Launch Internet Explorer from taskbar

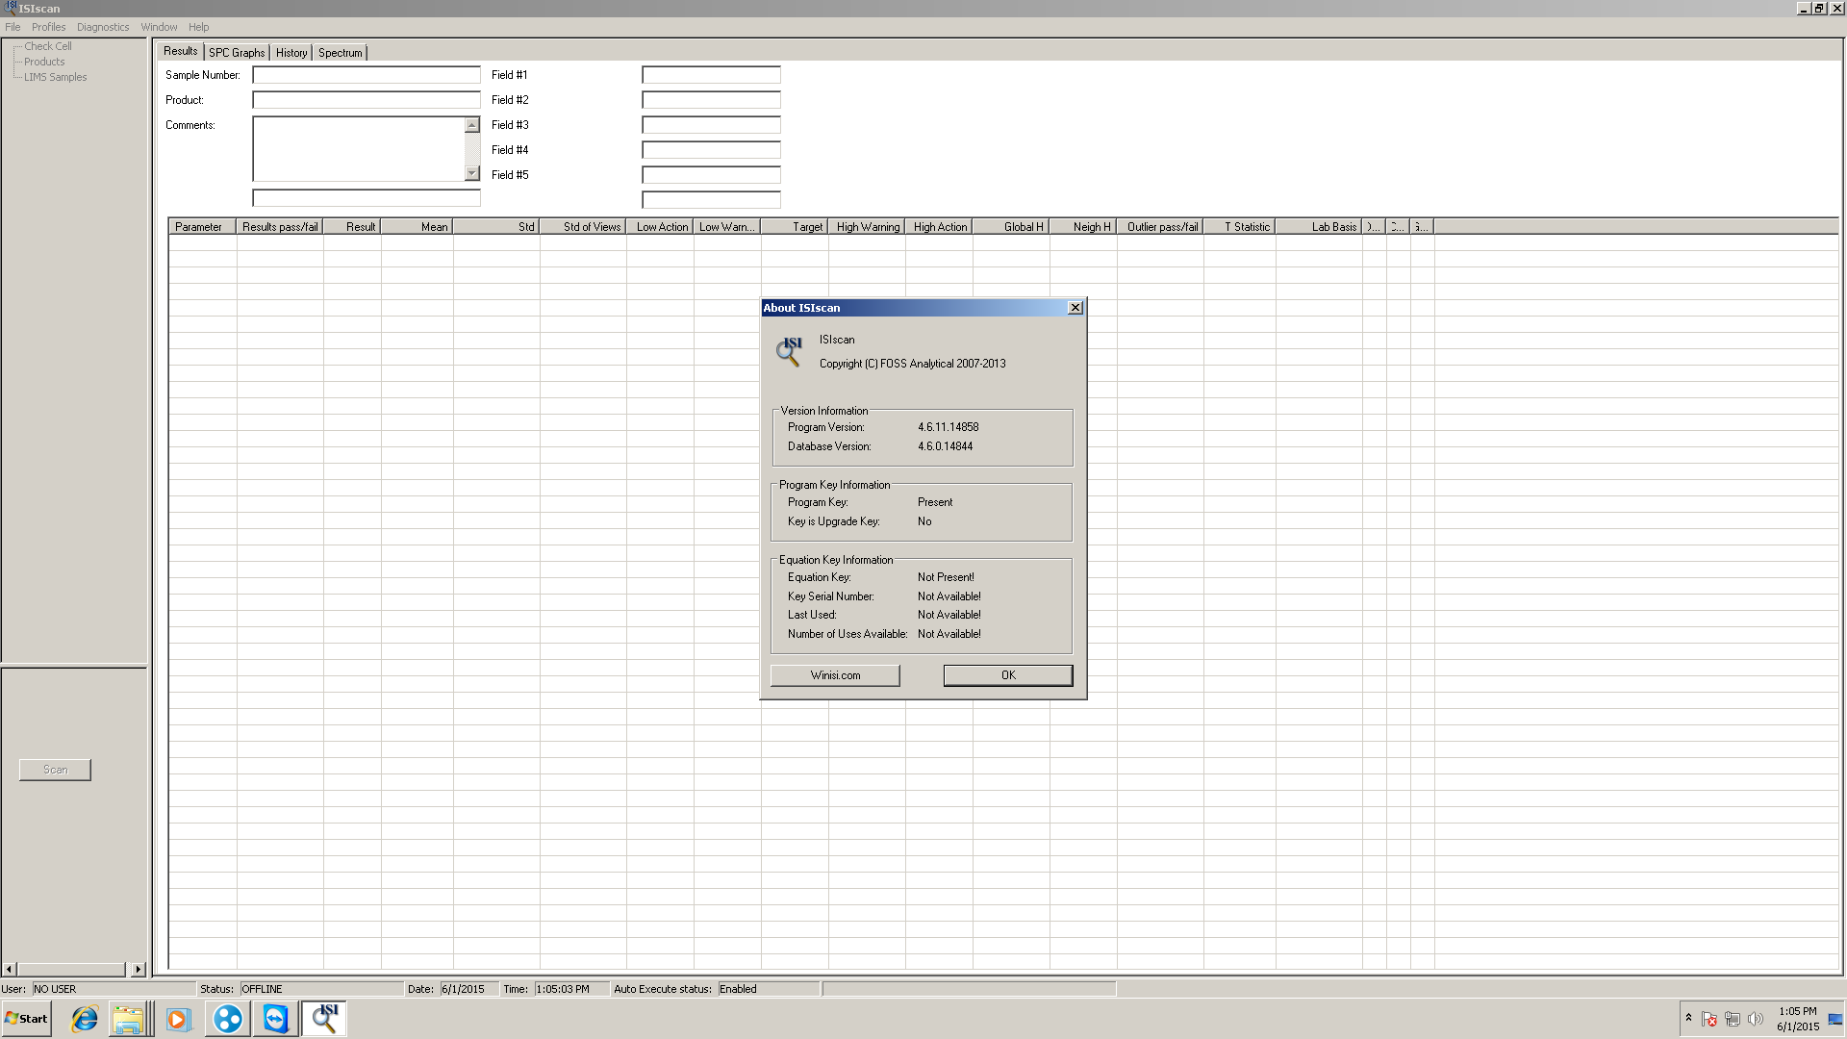[85, 1018]
